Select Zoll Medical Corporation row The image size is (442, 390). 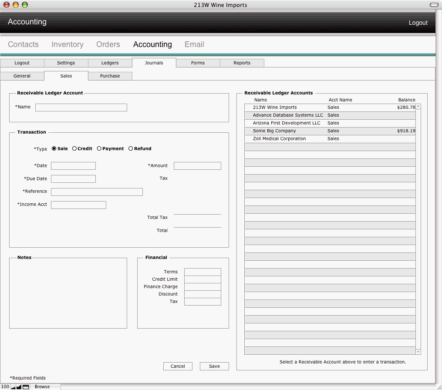tap(330, 139)
